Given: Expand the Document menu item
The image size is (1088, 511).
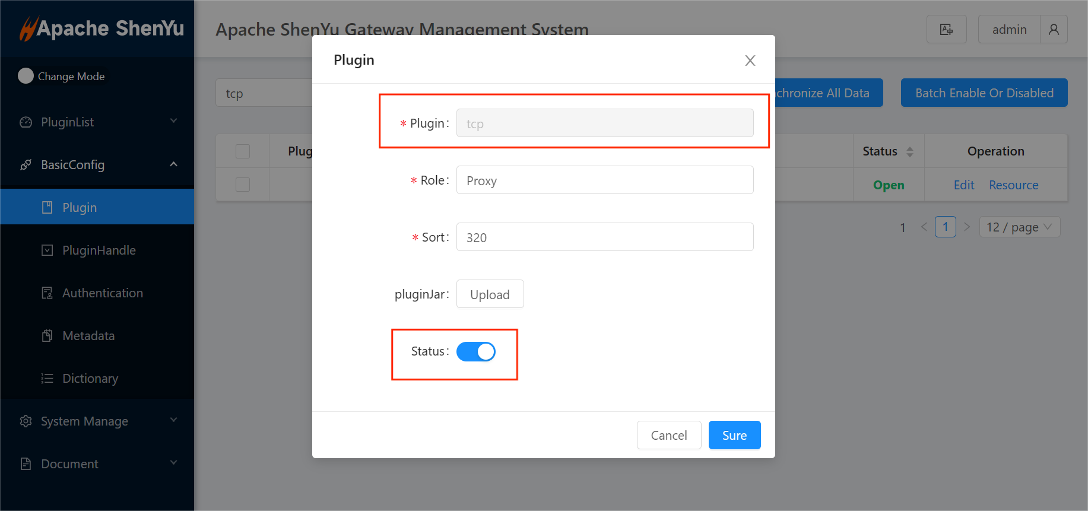Looking at the screenshot, I should [69, 464].
